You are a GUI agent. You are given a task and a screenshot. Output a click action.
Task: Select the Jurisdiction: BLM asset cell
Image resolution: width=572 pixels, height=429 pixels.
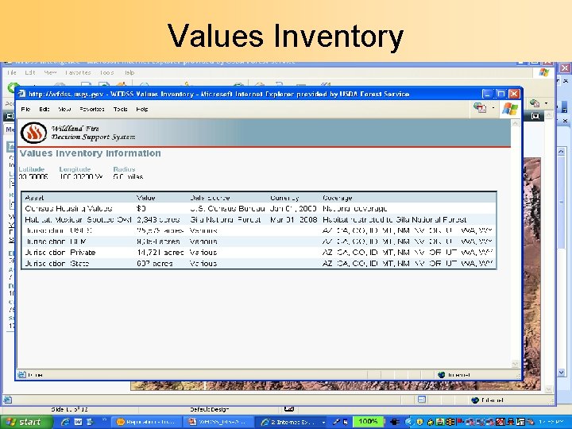coord(56,242)
